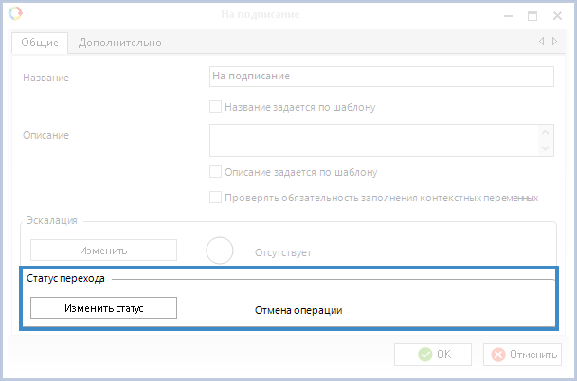The image size is (577, 381).
Task: Toggle 'Проверять обязательность заполнения контекстных переменных'
Action: [x=216, y=198]
